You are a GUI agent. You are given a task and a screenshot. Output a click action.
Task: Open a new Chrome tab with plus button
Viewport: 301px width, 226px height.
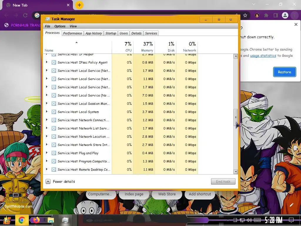tap(79, 5)
